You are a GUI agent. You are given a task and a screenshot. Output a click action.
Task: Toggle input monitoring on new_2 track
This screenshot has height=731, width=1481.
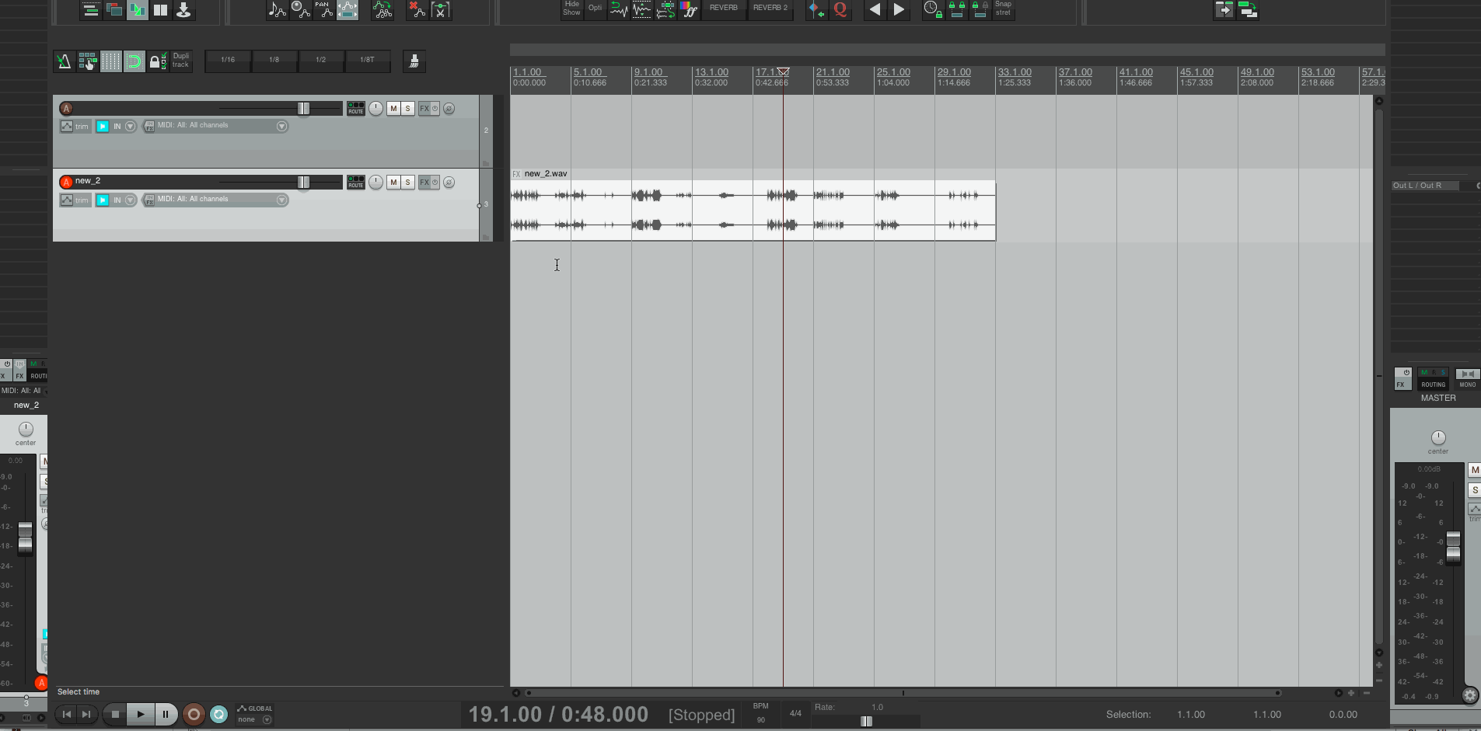(103, 200)
